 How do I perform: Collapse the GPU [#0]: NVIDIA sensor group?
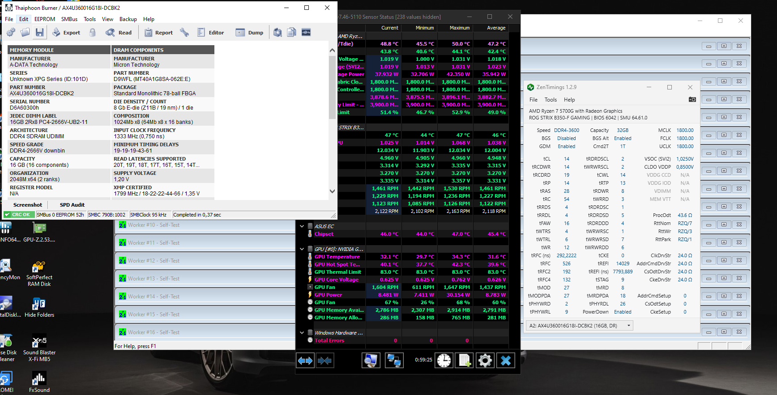302,249
